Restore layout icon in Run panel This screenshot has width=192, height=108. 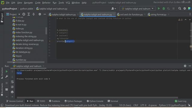pyautogui.click(x=7, y=89)
